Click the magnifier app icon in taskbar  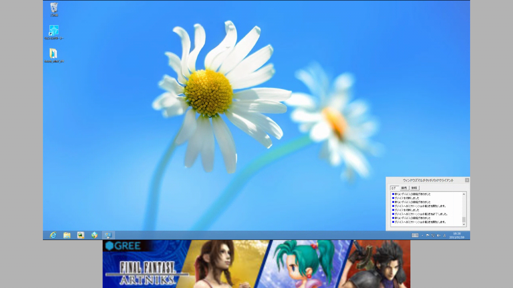click(x=81, y=235)
